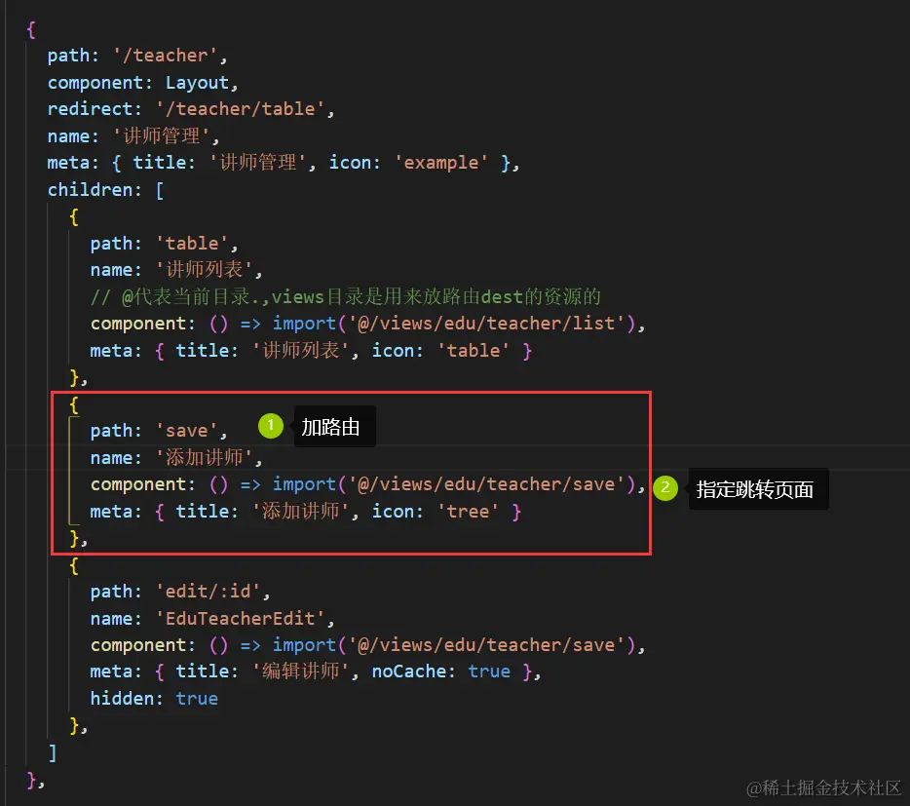The image size is (910, 806).
Task: Click the '/teacher' path string
Action: [165, 56]
